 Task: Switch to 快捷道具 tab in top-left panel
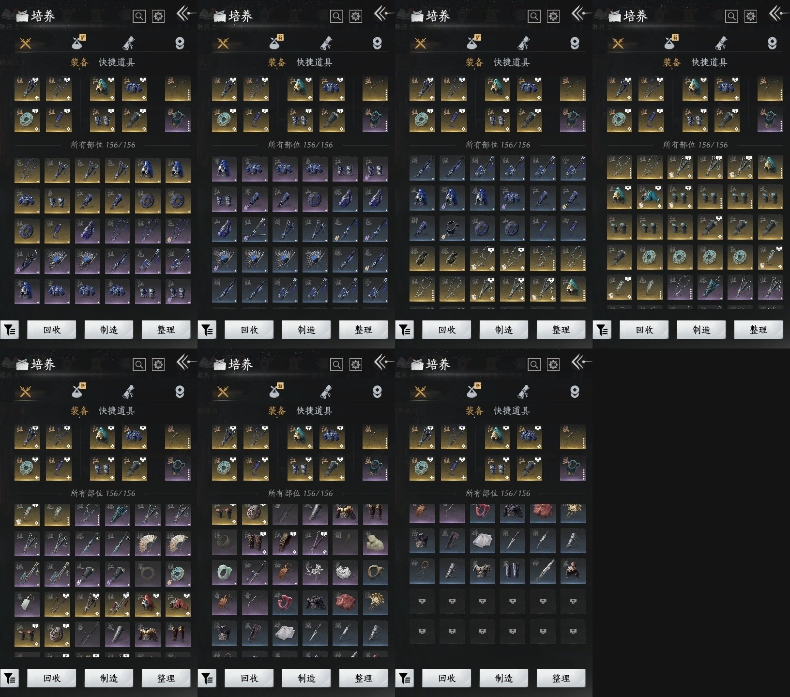(117, 62)
